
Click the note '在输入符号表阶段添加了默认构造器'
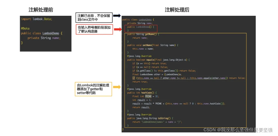click(94, 29)
